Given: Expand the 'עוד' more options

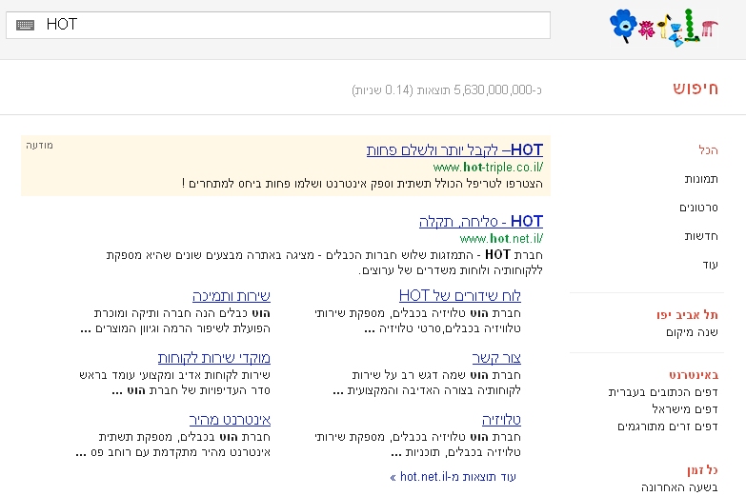Looking at the screenshot, I should click(x=711, y=265).
